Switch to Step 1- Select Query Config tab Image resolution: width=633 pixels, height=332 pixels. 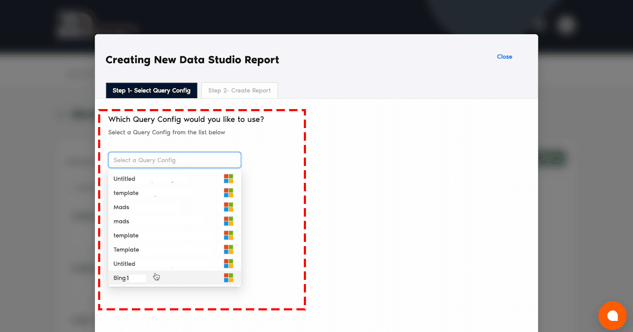click(151, 91)
